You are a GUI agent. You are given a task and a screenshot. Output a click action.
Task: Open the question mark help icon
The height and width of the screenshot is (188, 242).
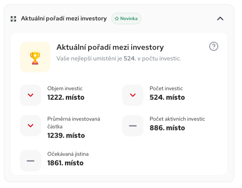214,46
